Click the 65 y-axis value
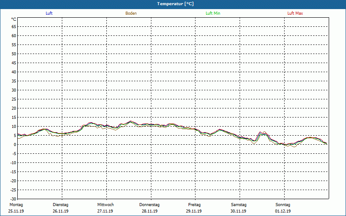Screen dimensions: 346x216 [x=14, y=27]
